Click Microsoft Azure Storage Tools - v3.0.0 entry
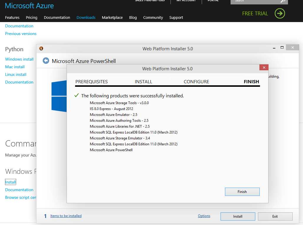 point(119,103)
